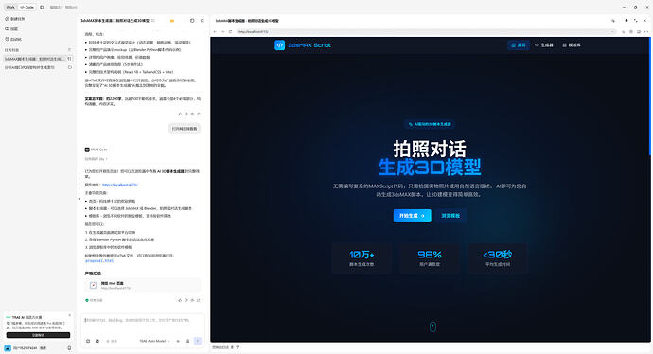The image size is (653, 354).
Task: Open the localhost preview address link in chat
Action: 120,185
